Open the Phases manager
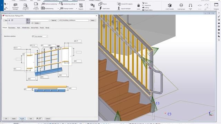Viewport: 221px width, 124px height. point(103,4)
